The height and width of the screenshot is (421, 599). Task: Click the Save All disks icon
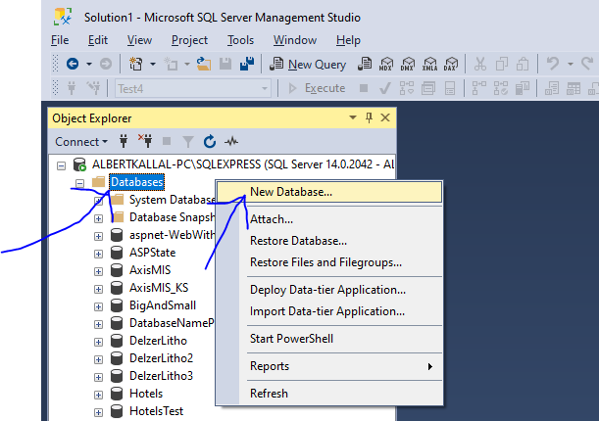[x=247, y=64]
